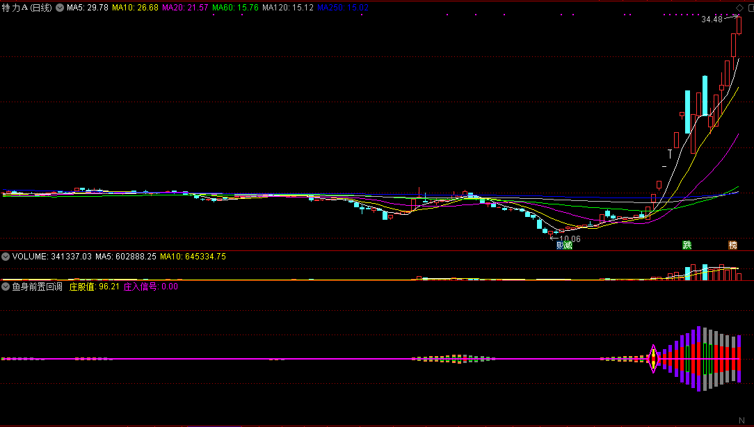This screenshot has height=427, width=754.
Task: Click the diamond icon at top right
Action: [739, 8]
